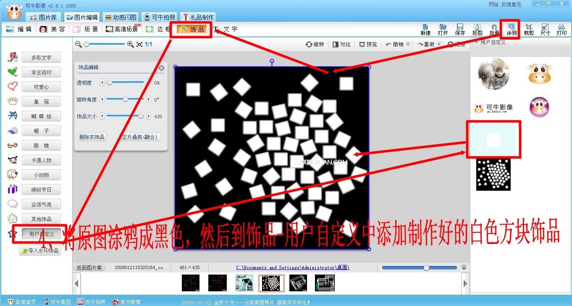Expand the 重做 redo history dropdown
This screenshot has width=572, height=306.
coord(439,44)
